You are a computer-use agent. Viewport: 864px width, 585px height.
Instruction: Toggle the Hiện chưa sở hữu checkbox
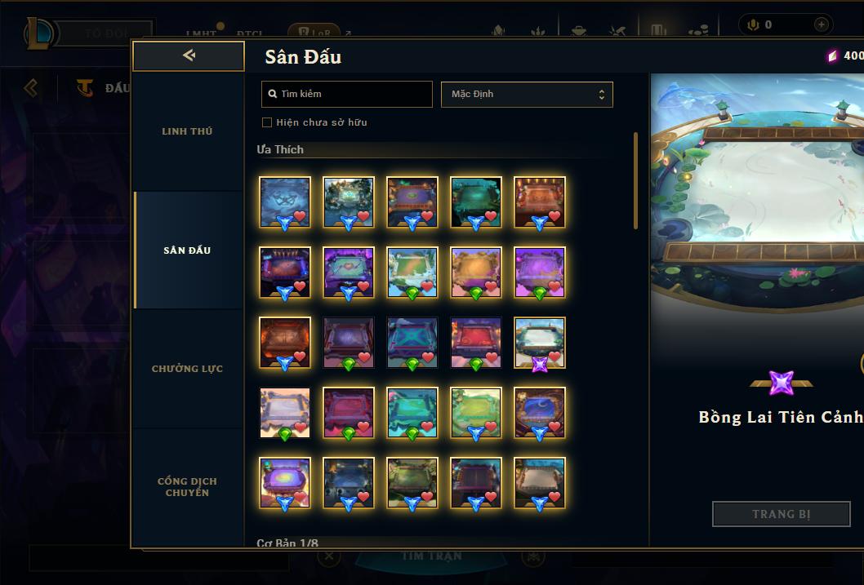pyautogui.click(x=267, y=122)
